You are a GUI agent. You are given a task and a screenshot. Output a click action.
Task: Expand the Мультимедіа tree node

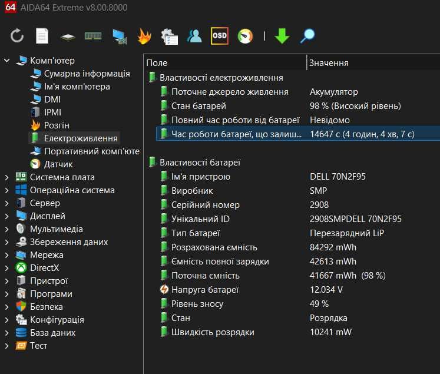pos(7,229)
